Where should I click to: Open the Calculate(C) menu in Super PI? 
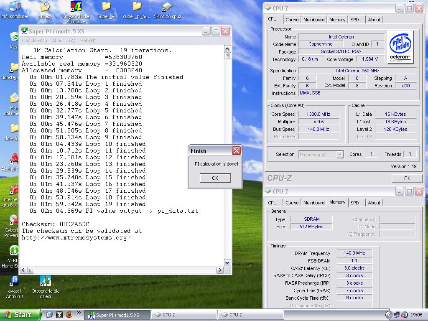[34, 41]
